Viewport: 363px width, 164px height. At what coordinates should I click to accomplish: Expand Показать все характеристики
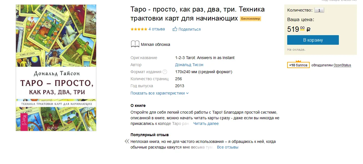[x=159, y=93]
